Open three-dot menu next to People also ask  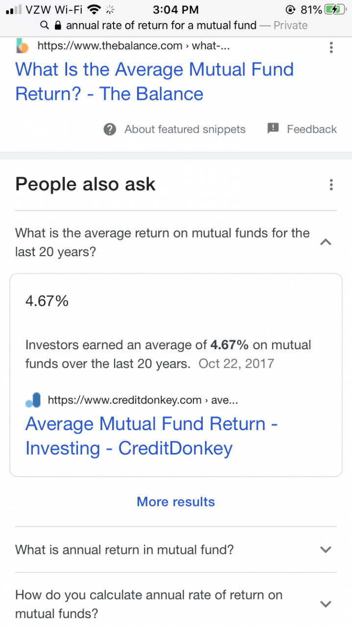pos(331,185)
